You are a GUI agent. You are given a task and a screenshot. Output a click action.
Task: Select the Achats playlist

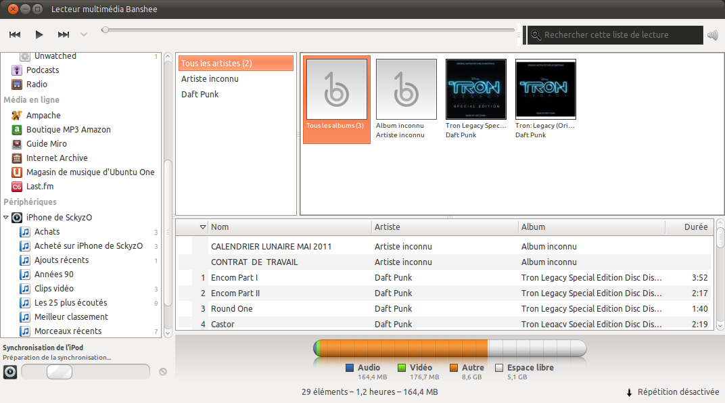[x=47, y=232]
